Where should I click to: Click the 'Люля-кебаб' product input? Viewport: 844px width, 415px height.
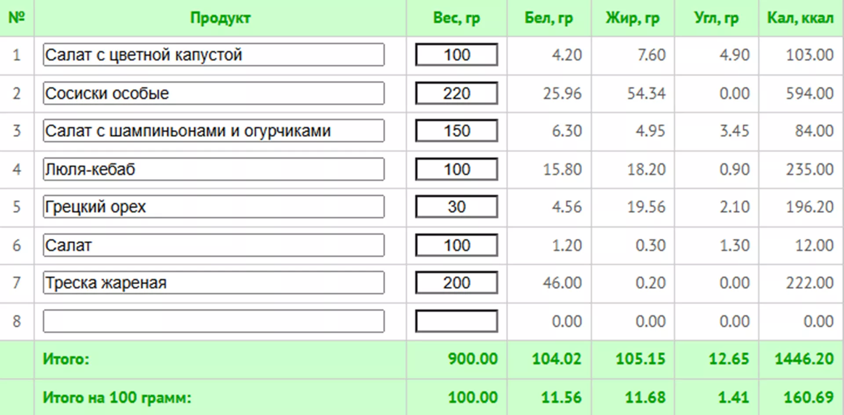pyautogui.click(x=214, y=169)
